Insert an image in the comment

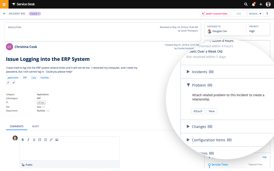pos(57,140)
